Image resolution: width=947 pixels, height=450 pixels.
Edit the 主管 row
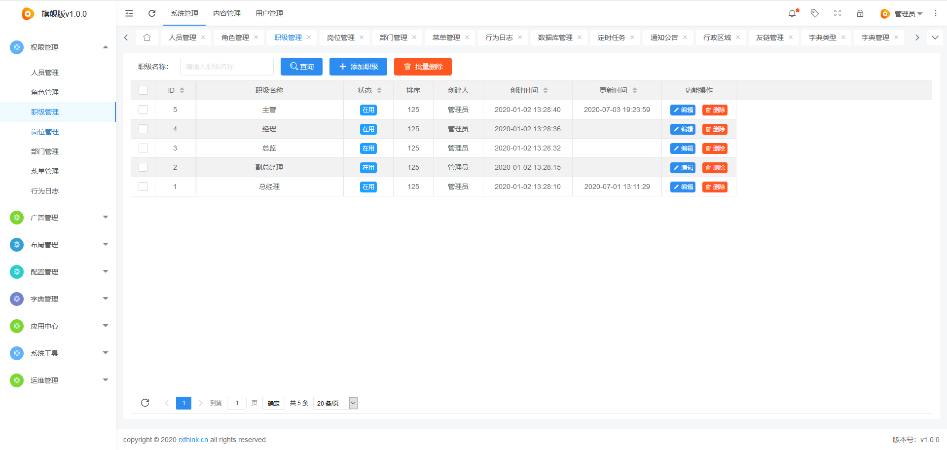[x=683, y=110]
